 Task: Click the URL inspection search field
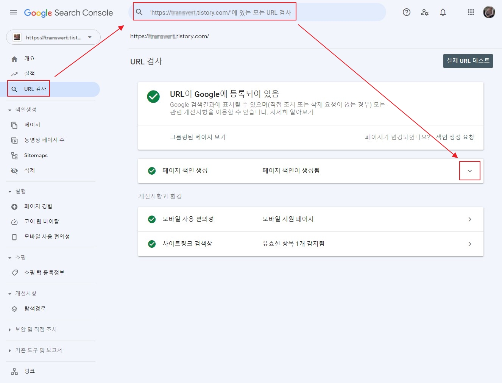(257, 12)
